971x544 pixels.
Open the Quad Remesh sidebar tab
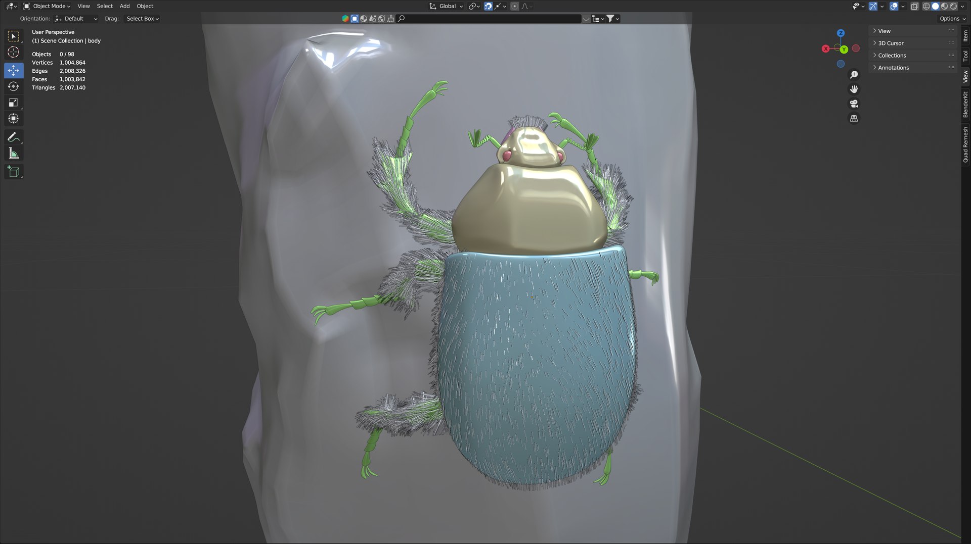pyautogui.click(x=965, y=145)
